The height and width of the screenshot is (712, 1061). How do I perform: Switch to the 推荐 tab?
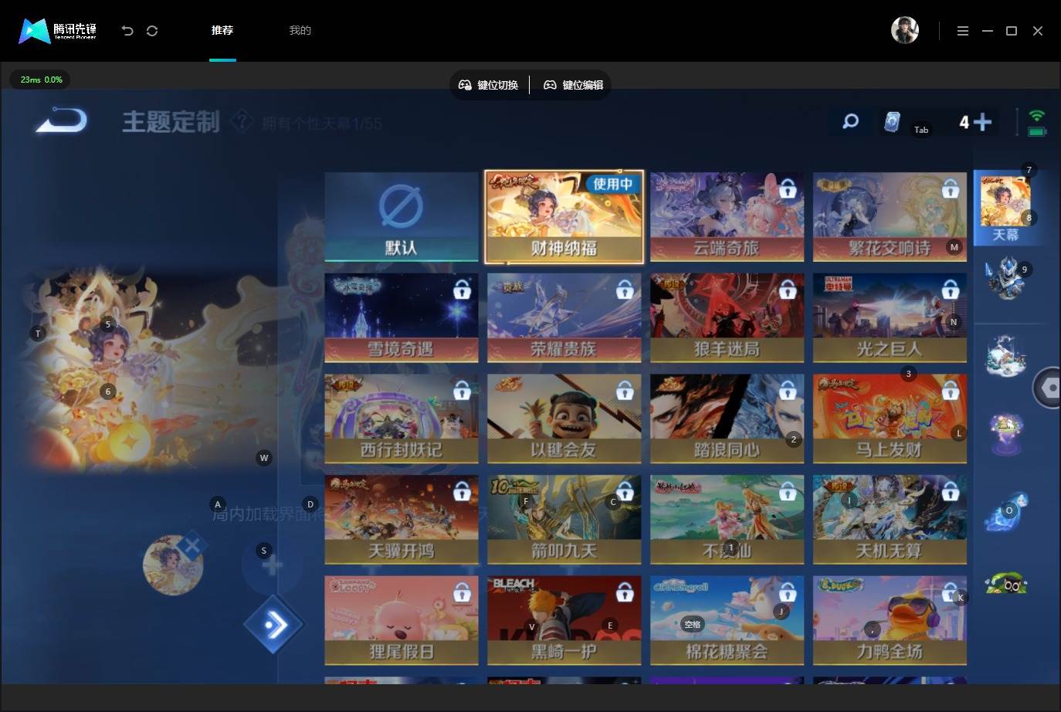coord(222,31)
